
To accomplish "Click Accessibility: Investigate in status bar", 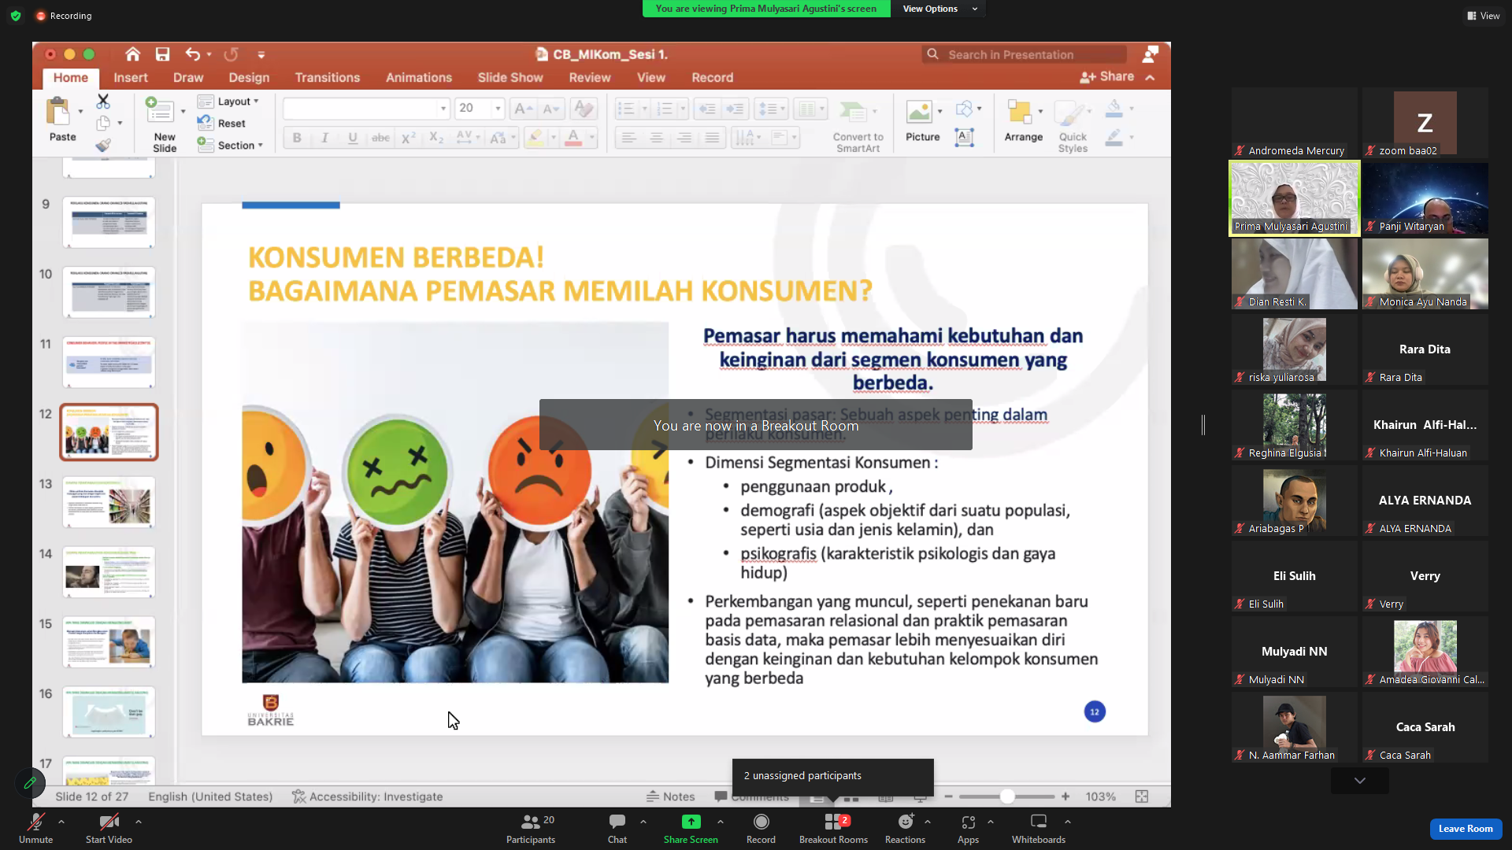I will tap(368, 796).
